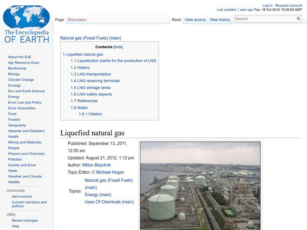The height and width of the screenshot is (230, 307).
Task: Open the Recent changes utility link
Action: [x=23, y=220]
